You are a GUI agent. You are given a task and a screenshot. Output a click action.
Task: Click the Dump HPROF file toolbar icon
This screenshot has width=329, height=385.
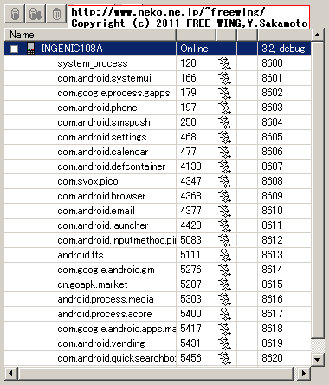click(35, 14)
